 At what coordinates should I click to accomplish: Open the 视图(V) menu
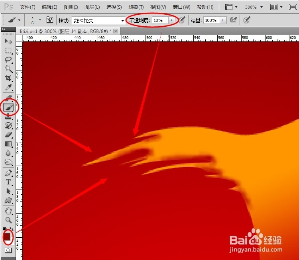pyautogui.click(x=158, y=7)
